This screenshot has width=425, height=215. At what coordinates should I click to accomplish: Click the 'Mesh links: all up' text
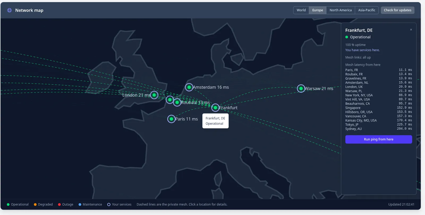pos(358,57)
